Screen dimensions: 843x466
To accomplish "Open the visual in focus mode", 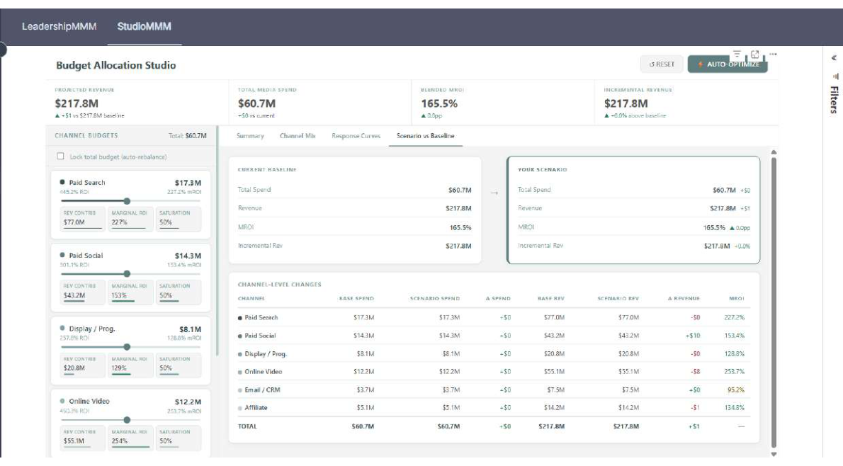I will coord(755,55).
